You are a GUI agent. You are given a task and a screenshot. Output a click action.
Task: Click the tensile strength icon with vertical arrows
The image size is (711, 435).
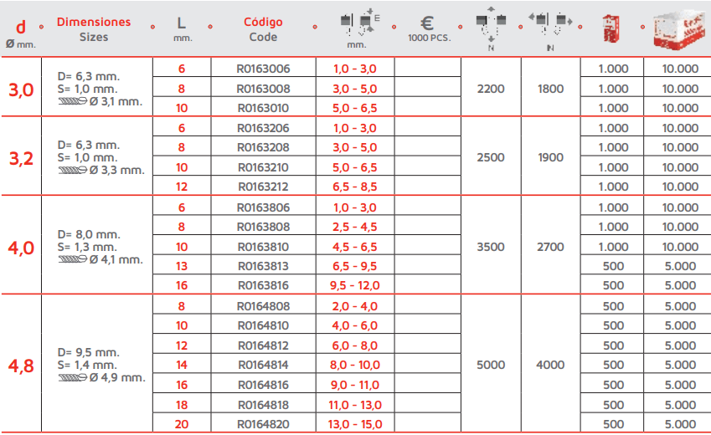pyautogui.click(x=491, y=25)
